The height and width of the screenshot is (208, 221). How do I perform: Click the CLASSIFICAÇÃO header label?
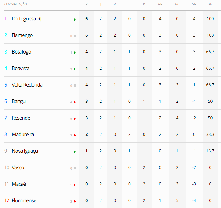point(15,5)
